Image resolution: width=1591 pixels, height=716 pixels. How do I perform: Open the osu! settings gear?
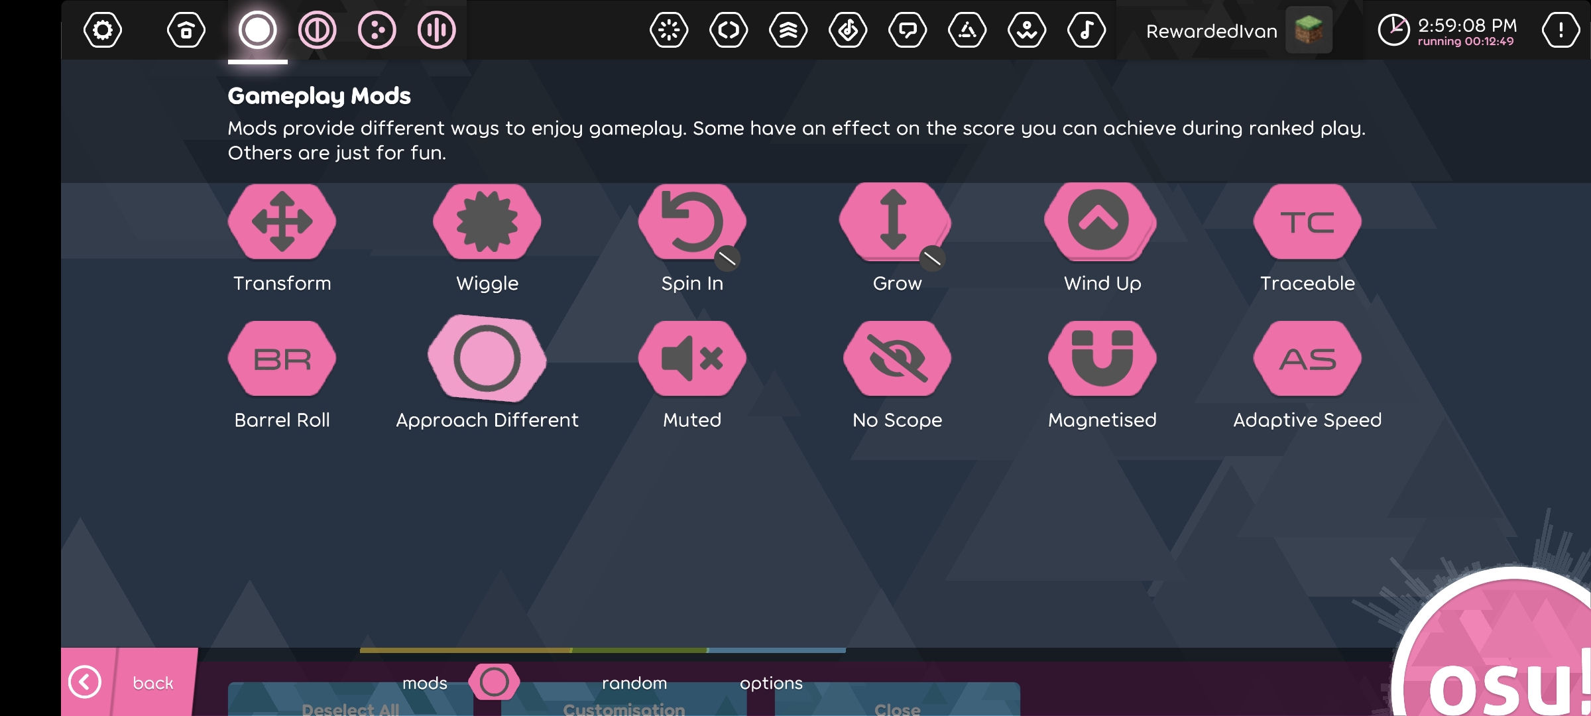coord(103,30)
